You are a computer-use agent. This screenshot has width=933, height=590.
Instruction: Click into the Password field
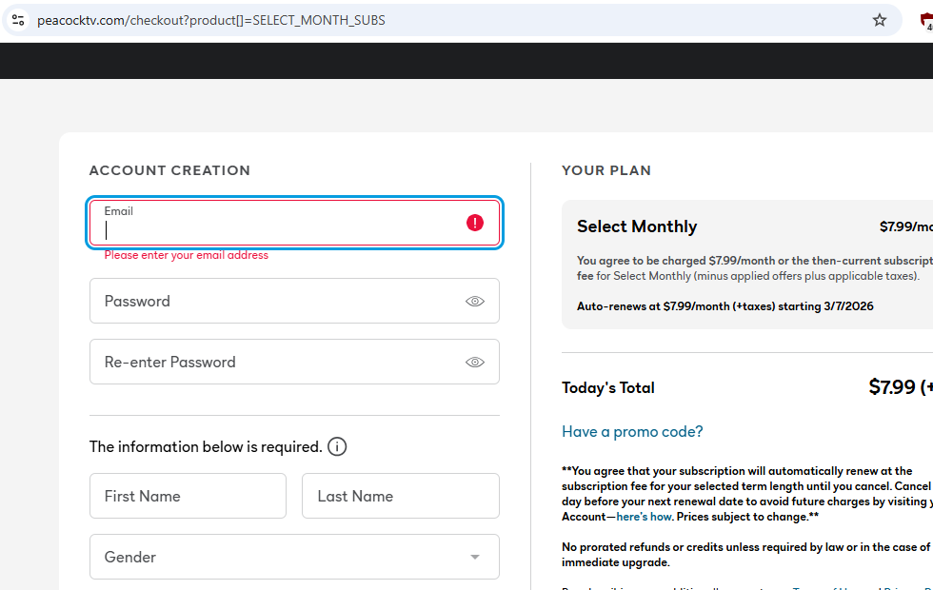(294, 301)
